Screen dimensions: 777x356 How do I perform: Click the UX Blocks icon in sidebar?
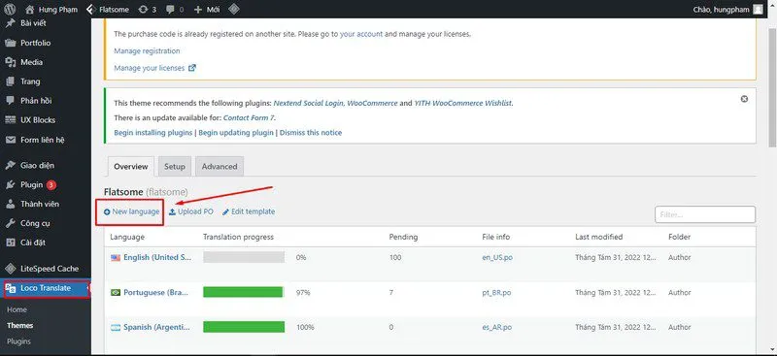11,120
